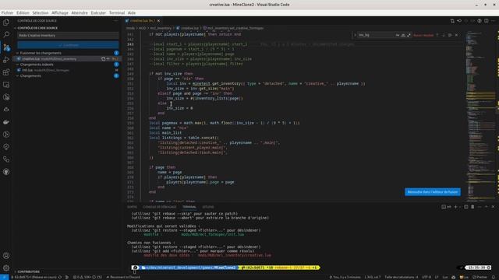The width and height of the screenshot is (499, 280).
Task: Collapse the Changements group
Action: click(17, 76)
